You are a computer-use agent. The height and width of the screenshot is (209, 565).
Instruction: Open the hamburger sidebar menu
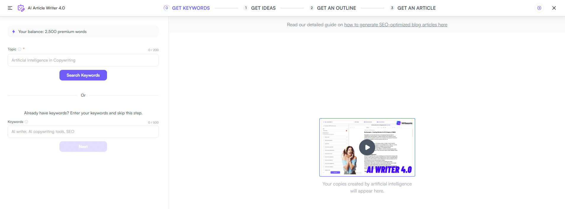10,8
